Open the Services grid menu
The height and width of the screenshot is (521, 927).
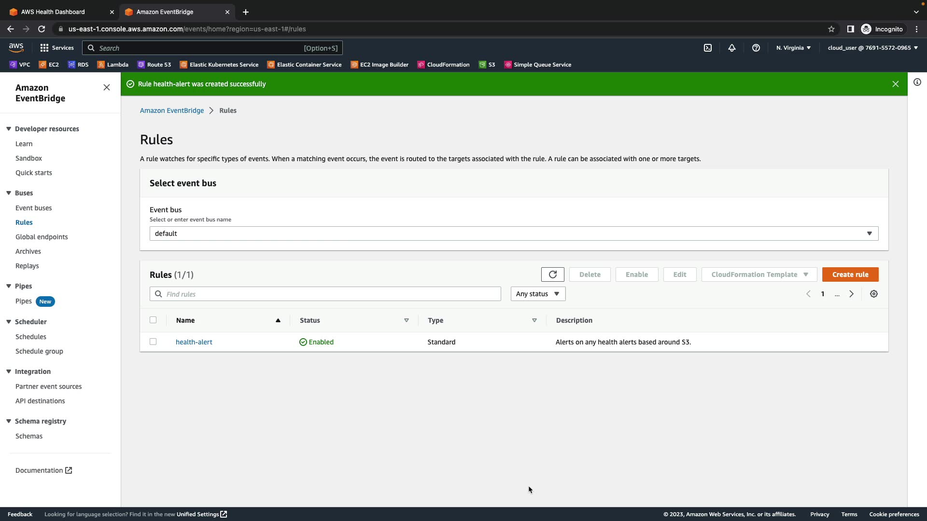click(57, 48)
